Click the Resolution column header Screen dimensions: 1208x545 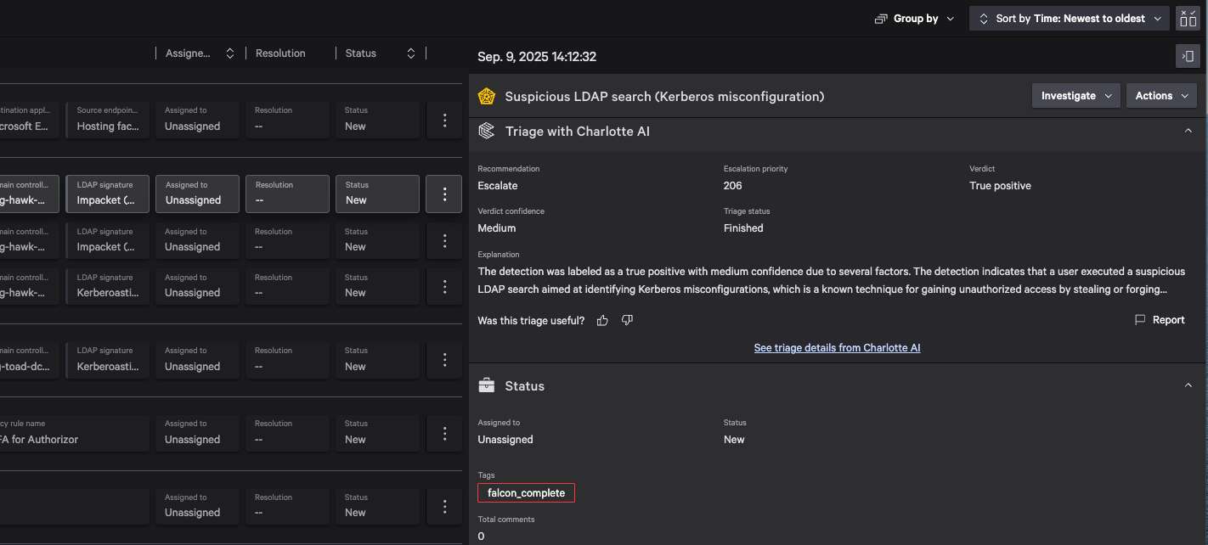tap(280, 53)
